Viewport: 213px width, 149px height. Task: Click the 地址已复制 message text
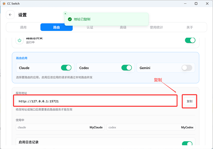tap(82, 19)
